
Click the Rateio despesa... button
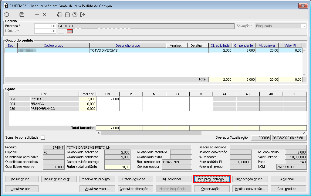click(x=135, y=179)
